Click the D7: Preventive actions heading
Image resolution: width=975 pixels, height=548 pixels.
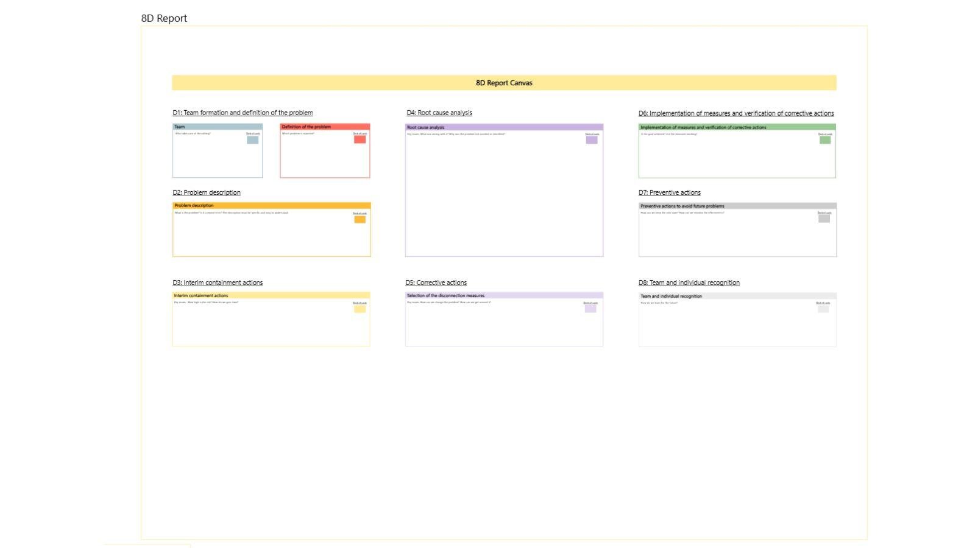click(669, 192)
